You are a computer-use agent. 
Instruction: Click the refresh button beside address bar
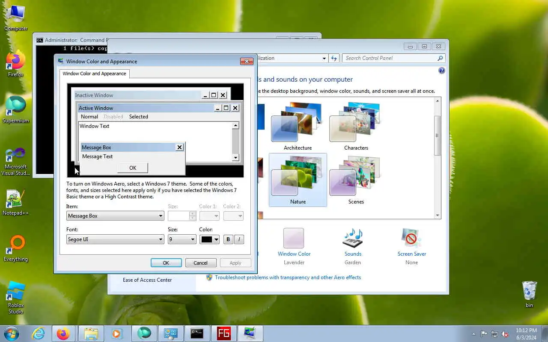(x=334, y=58)
